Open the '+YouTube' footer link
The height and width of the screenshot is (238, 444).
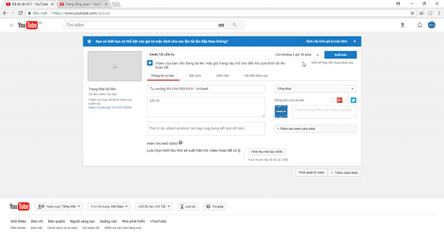click(x=158, y=221)
